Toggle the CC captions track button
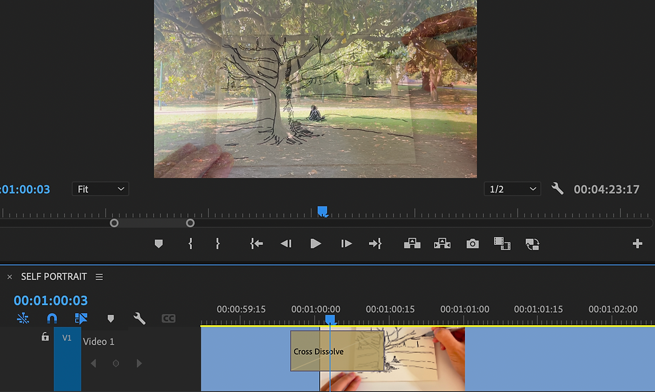The height and width of the screenshot is (392, 655). (168, 319)
